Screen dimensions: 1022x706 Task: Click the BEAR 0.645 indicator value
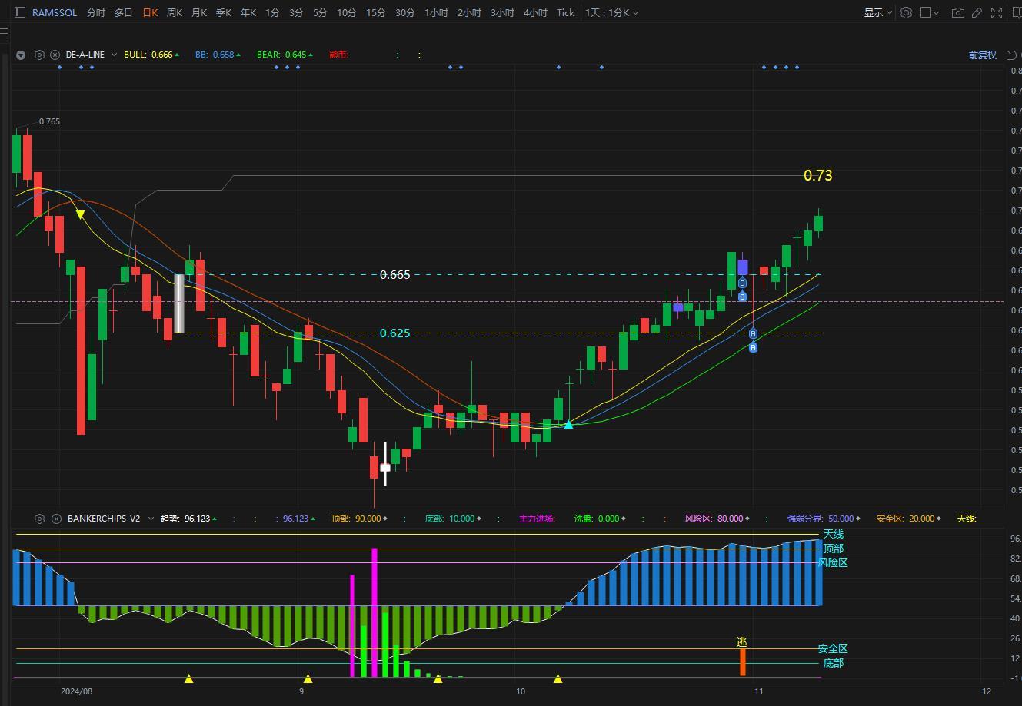point(285,55)
